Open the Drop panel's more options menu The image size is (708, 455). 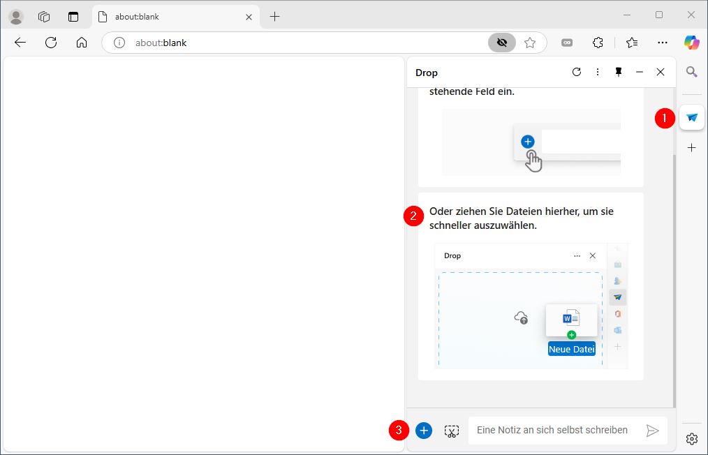pos(597,72)
